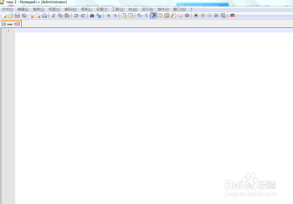This screenshot has width=293, height=204.
Task: Save the current recorded macro icon
Action: point(223,16)
